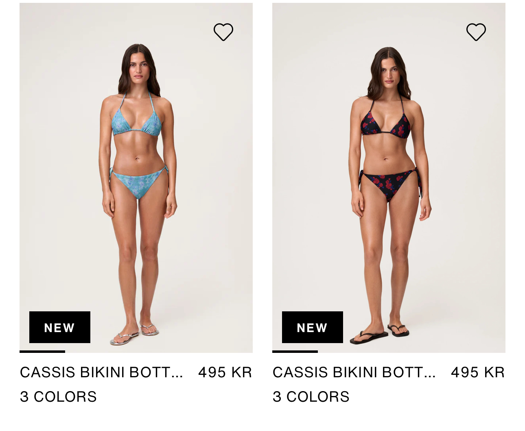Open the left Cassis Bikini Bott... product title
525x431 pixels.
point(101,372)
